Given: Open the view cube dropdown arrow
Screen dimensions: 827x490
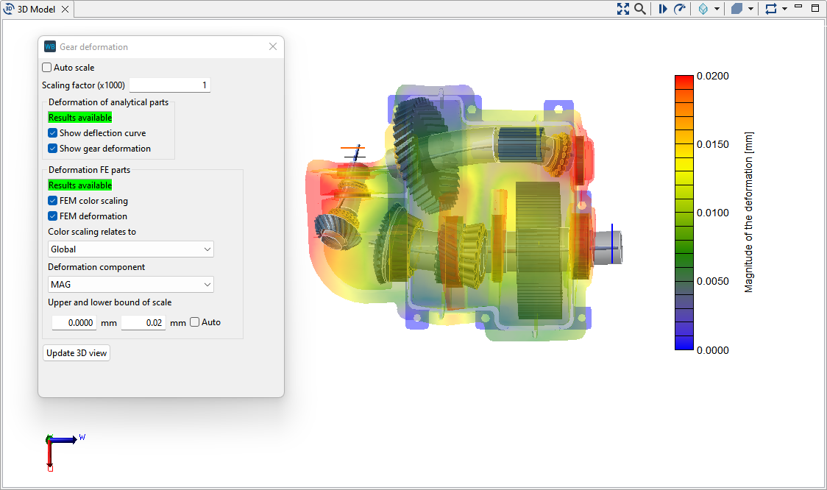Looking at the screenshot, I should (716, 8).
